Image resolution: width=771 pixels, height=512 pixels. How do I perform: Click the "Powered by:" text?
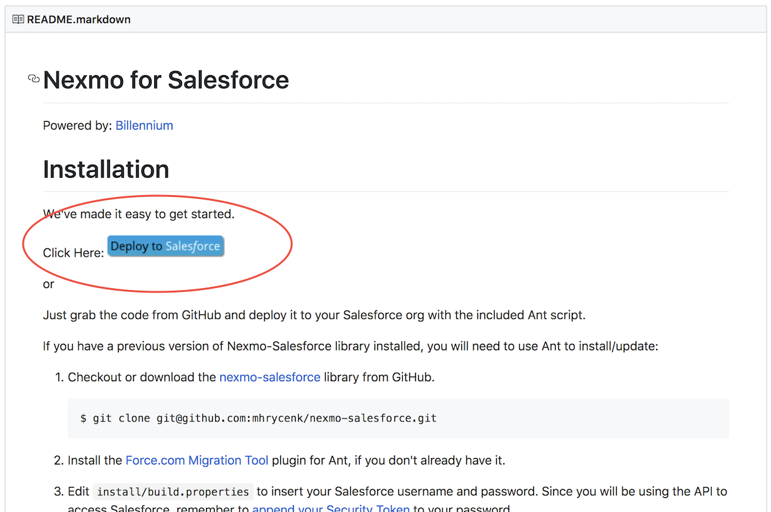point(78,125)
